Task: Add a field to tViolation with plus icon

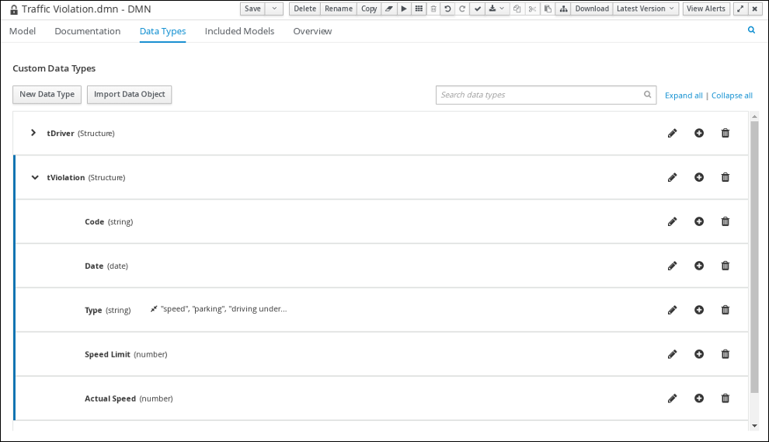Action: coord(699,178)
